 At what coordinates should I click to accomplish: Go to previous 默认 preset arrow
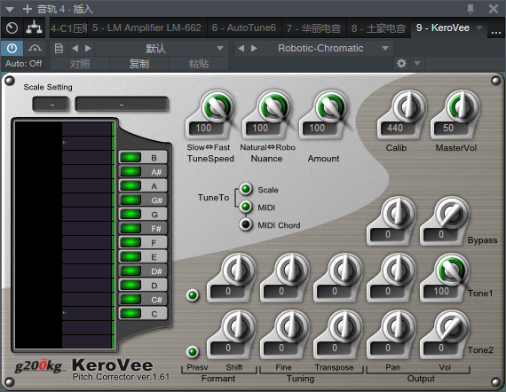(x=75, y=49)
